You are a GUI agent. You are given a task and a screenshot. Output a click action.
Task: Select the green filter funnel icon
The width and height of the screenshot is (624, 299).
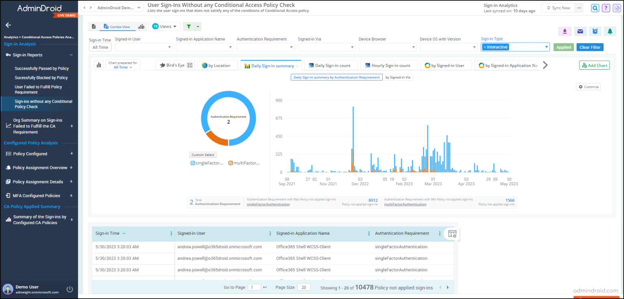(x=189, y=26)
